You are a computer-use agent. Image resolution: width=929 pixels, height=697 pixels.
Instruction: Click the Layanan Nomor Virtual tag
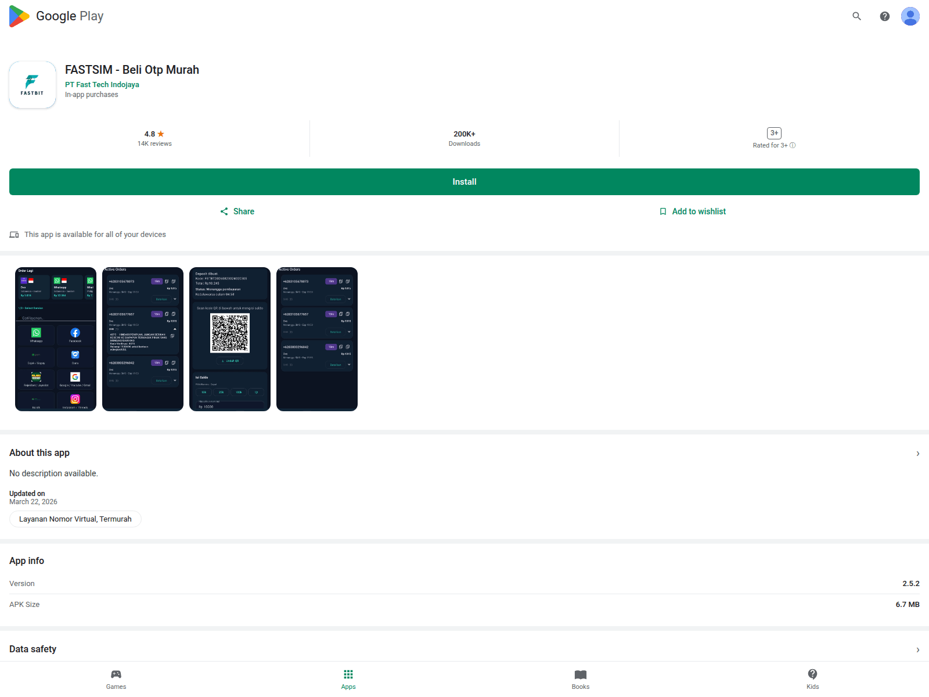75,519
